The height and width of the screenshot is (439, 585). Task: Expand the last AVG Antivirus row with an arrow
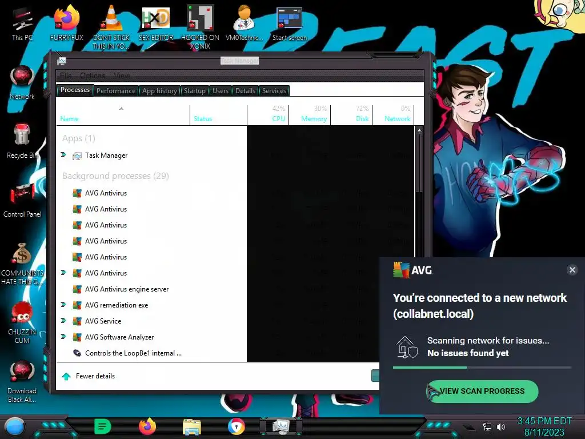point(63,273)
